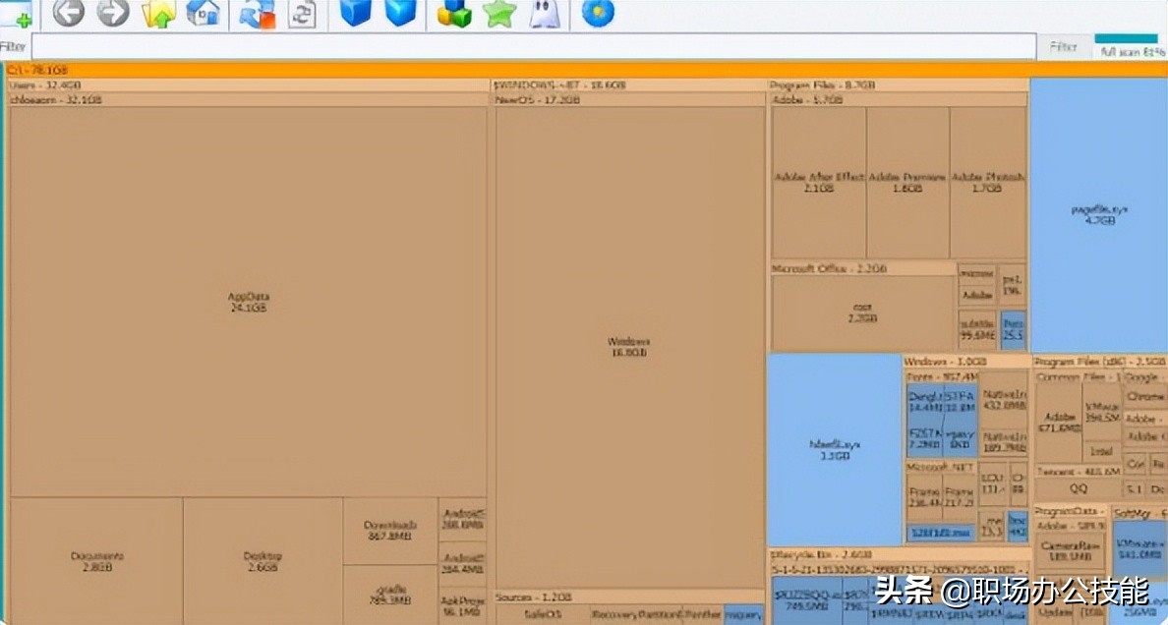Click the full scan progress indicator
This screenshot has height=625, width=1168.
1131,47
